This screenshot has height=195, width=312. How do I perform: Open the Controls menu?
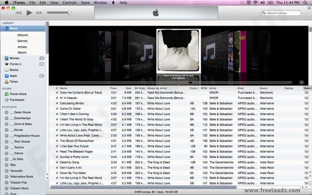[x=70, y=3]
